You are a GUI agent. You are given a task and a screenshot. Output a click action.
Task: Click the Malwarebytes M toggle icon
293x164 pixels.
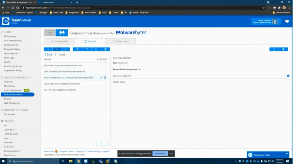click(62, 33)
